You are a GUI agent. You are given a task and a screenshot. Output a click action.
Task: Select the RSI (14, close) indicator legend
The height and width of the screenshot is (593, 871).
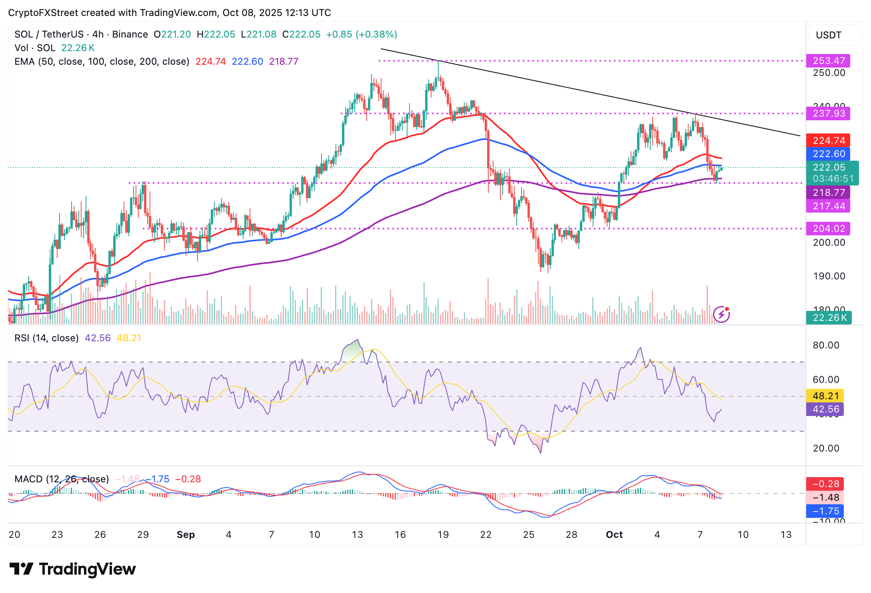point(46,338)
